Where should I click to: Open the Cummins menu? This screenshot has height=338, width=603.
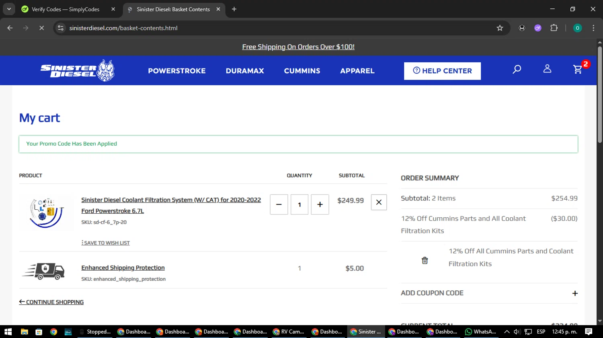302,71
